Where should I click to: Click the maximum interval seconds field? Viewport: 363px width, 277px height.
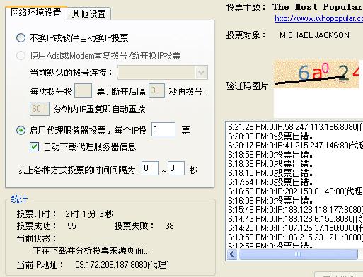pyautogui.click(x=176, y=168)
